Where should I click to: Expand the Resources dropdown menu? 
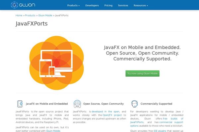point(141,5)
